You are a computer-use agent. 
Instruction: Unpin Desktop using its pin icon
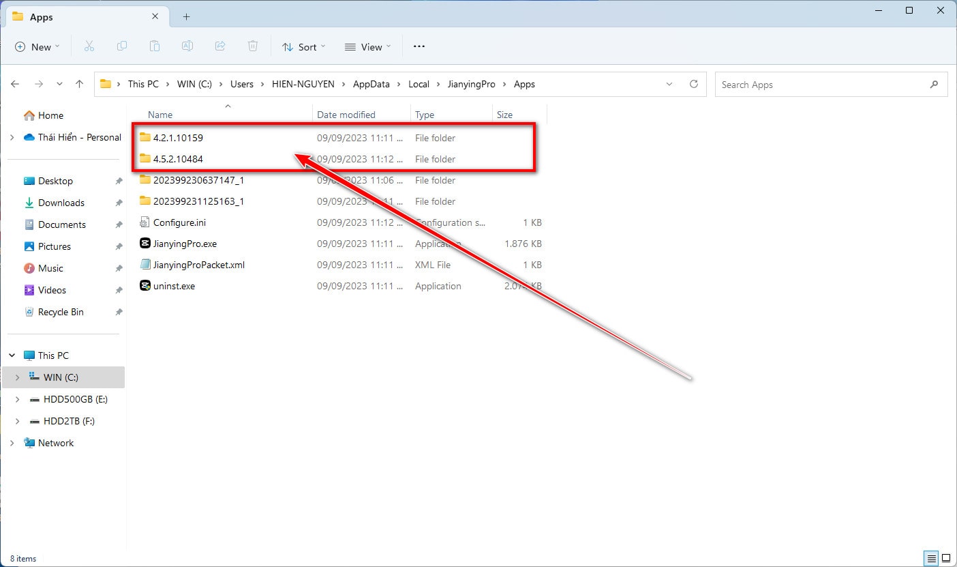(x=119, y=181)
